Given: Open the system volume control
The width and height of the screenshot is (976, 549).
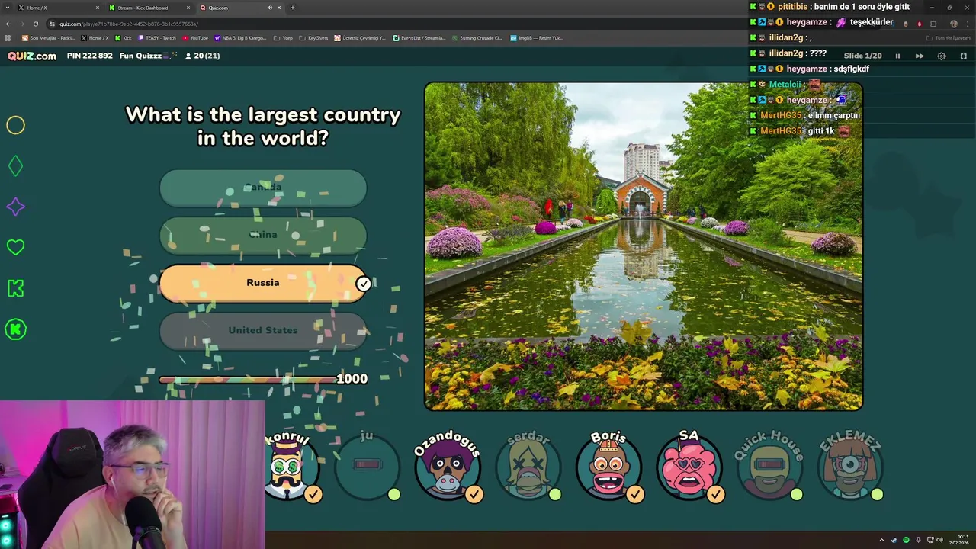Looking at the screenshot, I should pyautogui.click(x=941, y=540).
